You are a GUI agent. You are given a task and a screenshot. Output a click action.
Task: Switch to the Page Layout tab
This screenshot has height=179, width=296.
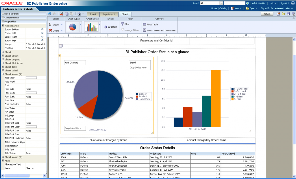[x=108, y=14]
